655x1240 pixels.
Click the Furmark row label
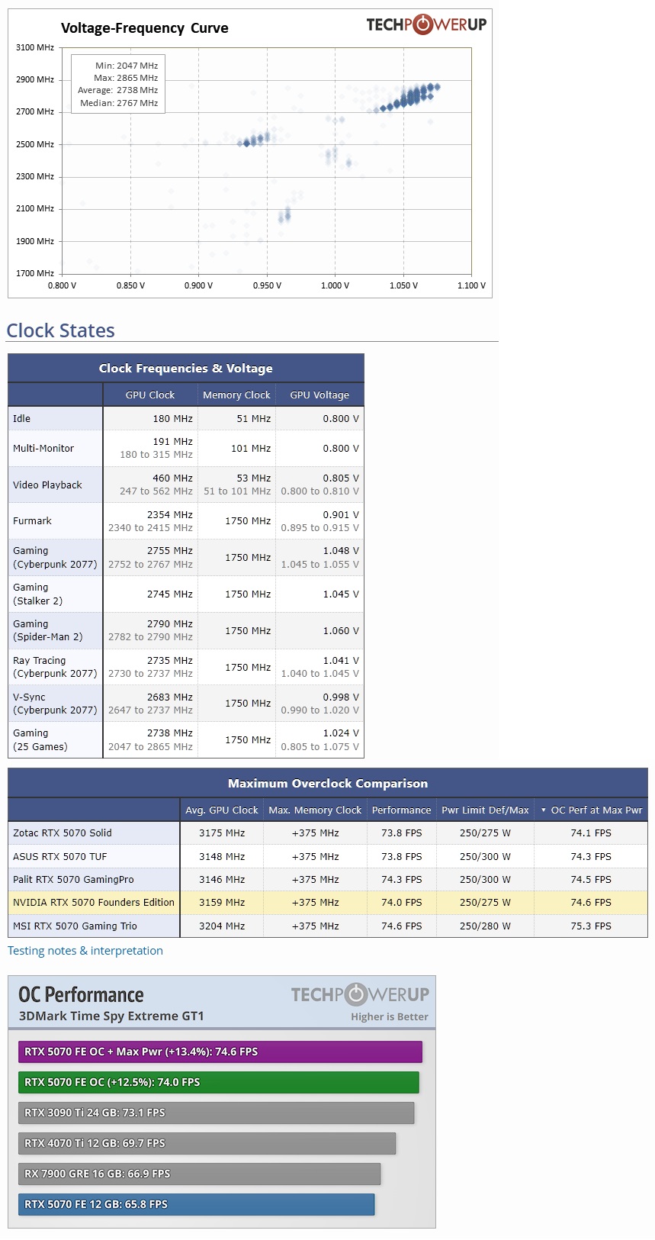pyautogui.click(x=32, y=520)
